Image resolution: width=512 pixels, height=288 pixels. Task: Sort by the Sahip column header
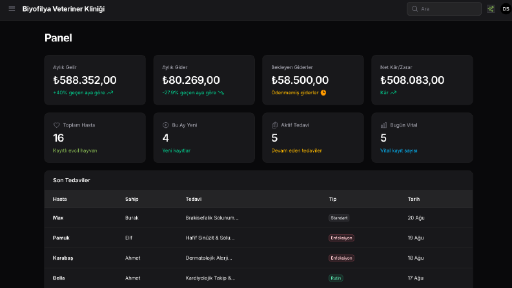click(x=132, y=199)
